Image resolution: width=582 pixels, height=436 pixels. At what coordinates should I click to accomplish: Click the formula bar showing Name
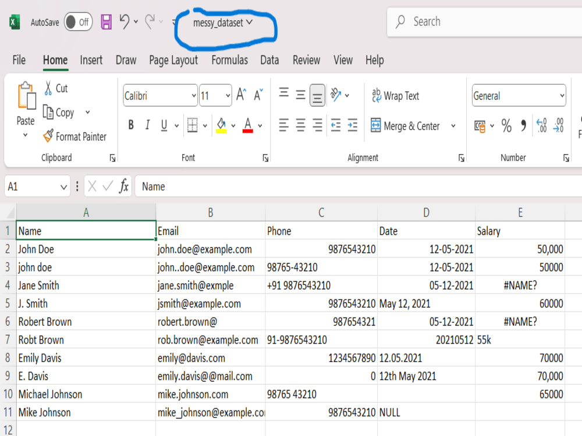pos(359,186)
